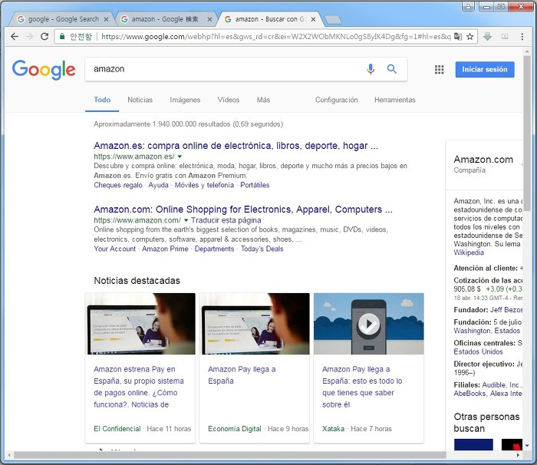Click the gray extension icon beside download arrow
537x465 pixels.
tap(505, 36)
